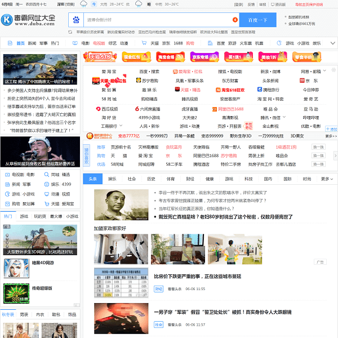Click the game icon beside 游戏 in nav
This screenshot has height=338, width=338.
[279, 43]
